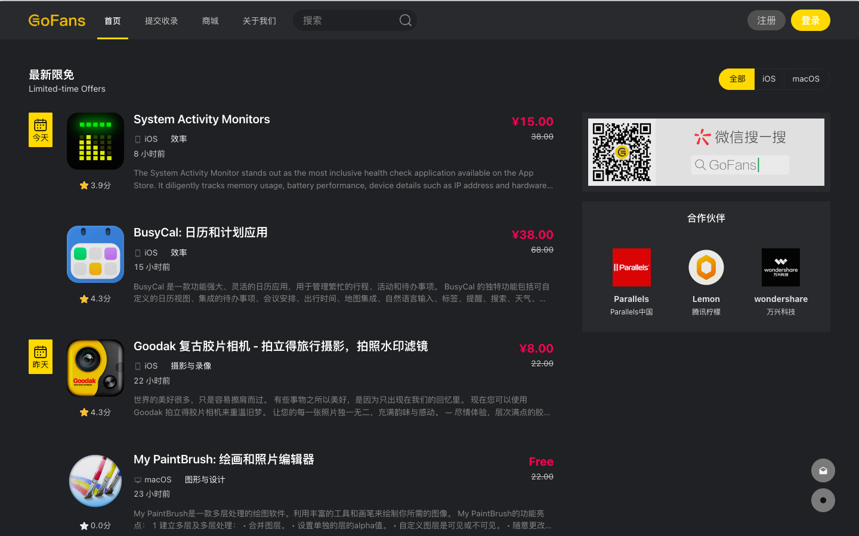This screenshot has height=536, width=859.
Task: Click the Goodak retro camera app icon
Action: click(95, 368)
